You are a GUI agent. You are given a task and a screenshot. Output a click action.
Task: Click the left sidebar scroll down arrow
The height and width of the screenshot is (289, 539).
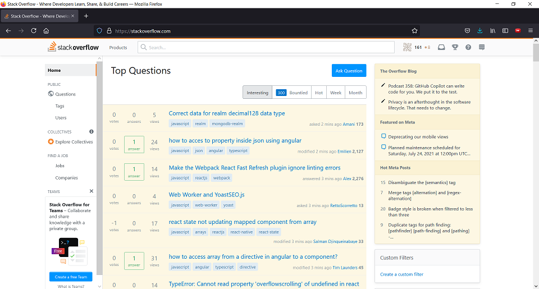[99, 286]
